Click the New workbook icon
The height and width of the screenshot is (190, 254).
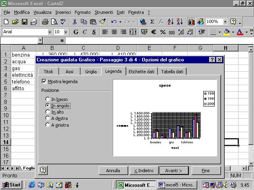click(x=6, y=22)
